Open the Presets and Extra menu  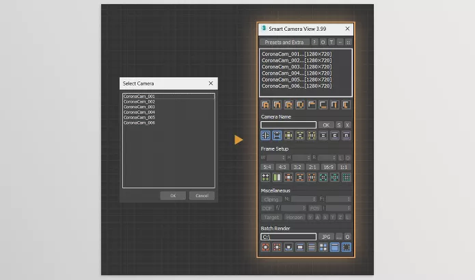point(284,42)
